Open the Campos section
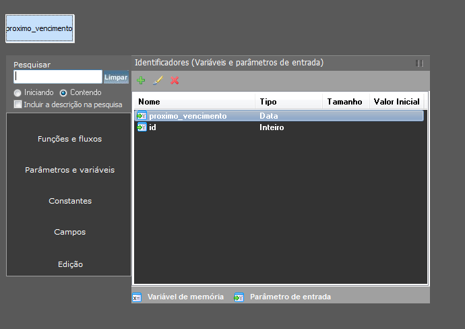This screenshot has height=329, width=465. point(69,232)
